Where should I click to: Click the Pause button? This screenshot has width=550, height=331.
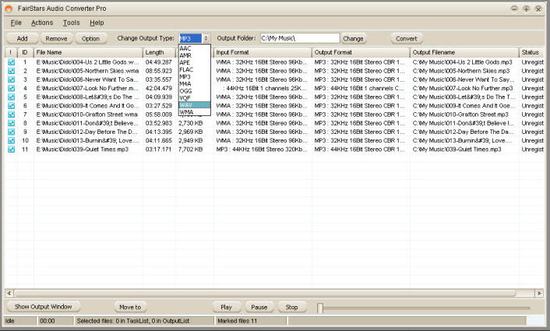(259, 307)
